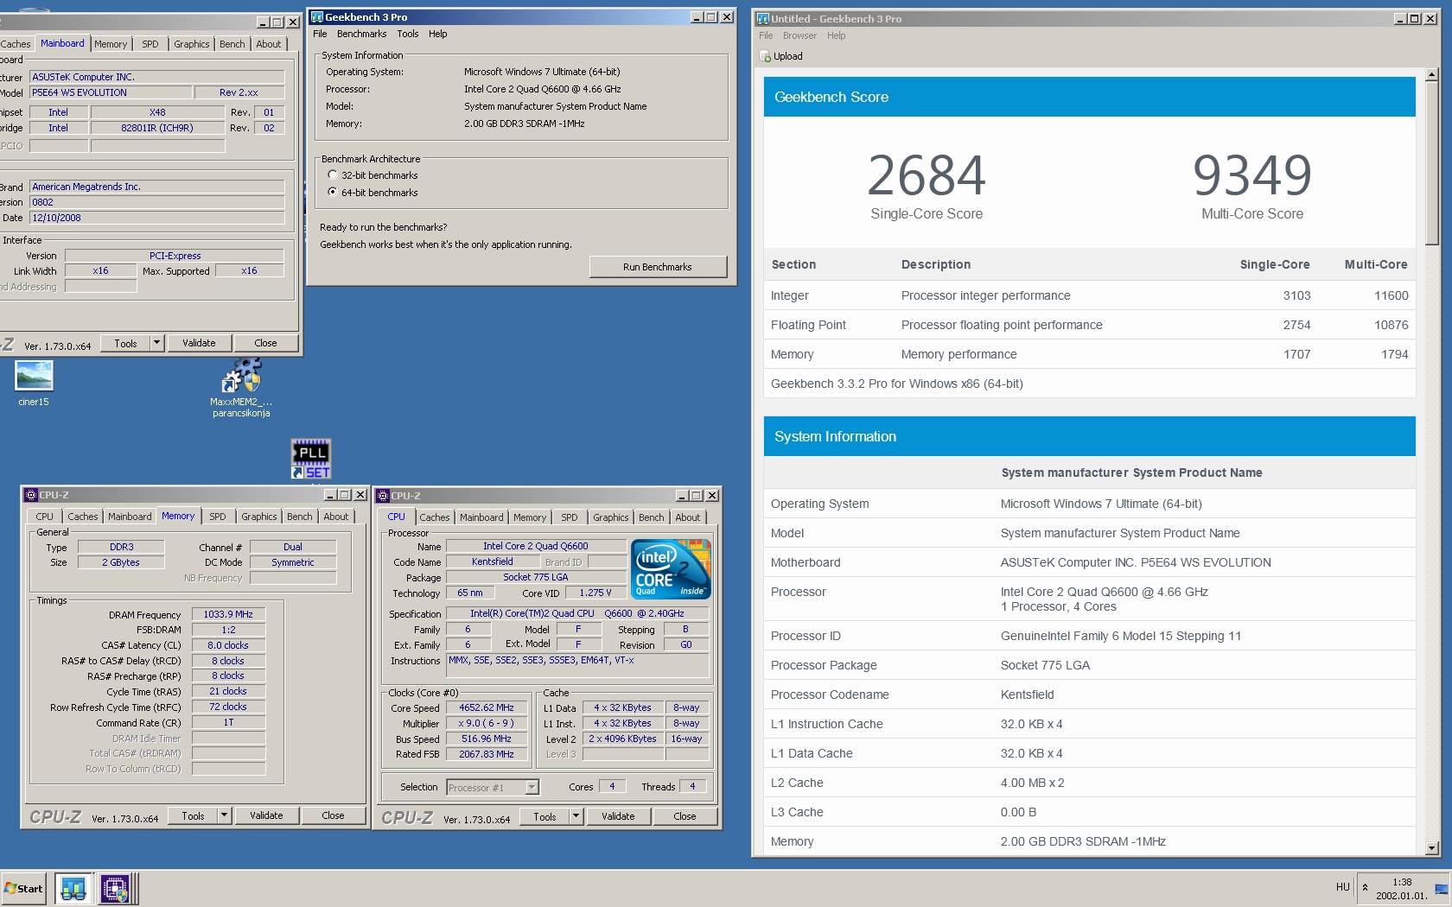This screenshot has width=1452, height=907.
Task: Click the Processor Codename Kentsfield row
Action: click(x=1089, y=695)
